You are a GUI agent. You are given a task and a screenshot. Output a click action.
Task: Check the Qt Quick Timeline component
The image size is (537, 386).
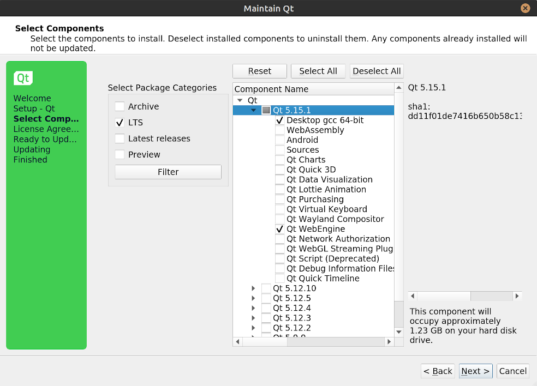pos(280,279)
